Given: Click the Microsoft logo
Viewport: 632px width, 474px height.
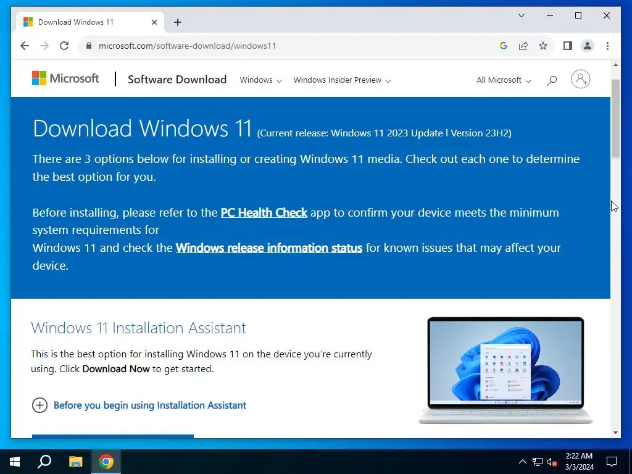Looking at the screenshot, I should (65, 78).
